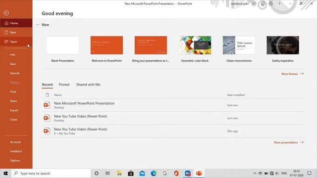Open the Home section in sidebar
The width and height of the screenshot is (317, 178).
pos(16,23)
